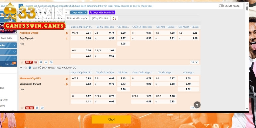Click the page vertical scrollbar thumb

[247, 9]
